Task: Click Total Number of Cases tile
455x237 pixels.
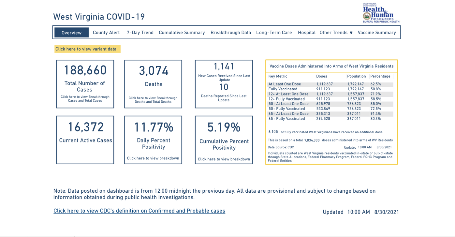Action: pos(85,84)
